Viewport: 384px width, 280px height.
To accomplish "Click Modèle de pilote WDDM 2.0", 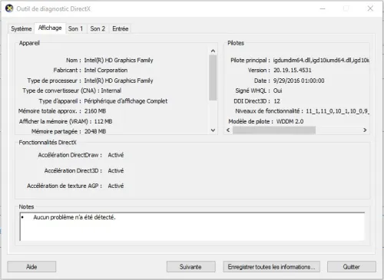I will coord(290,121).
